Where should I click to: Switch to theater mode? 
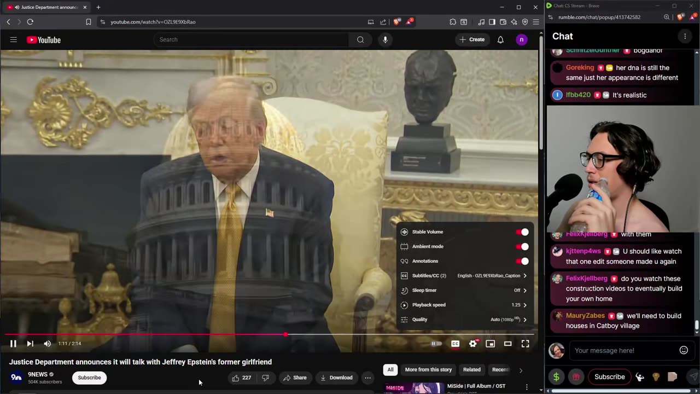507,344
